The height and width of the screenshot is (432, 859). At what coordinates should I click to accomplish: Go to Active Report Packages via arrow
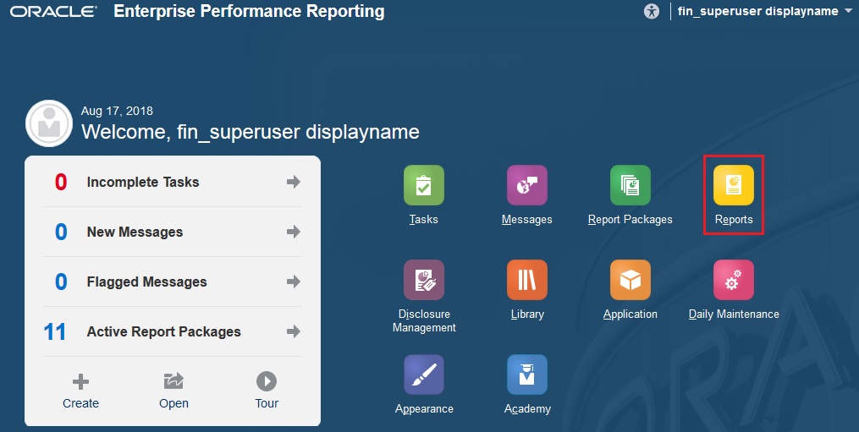pyautogui.click(x=294, y=331)
